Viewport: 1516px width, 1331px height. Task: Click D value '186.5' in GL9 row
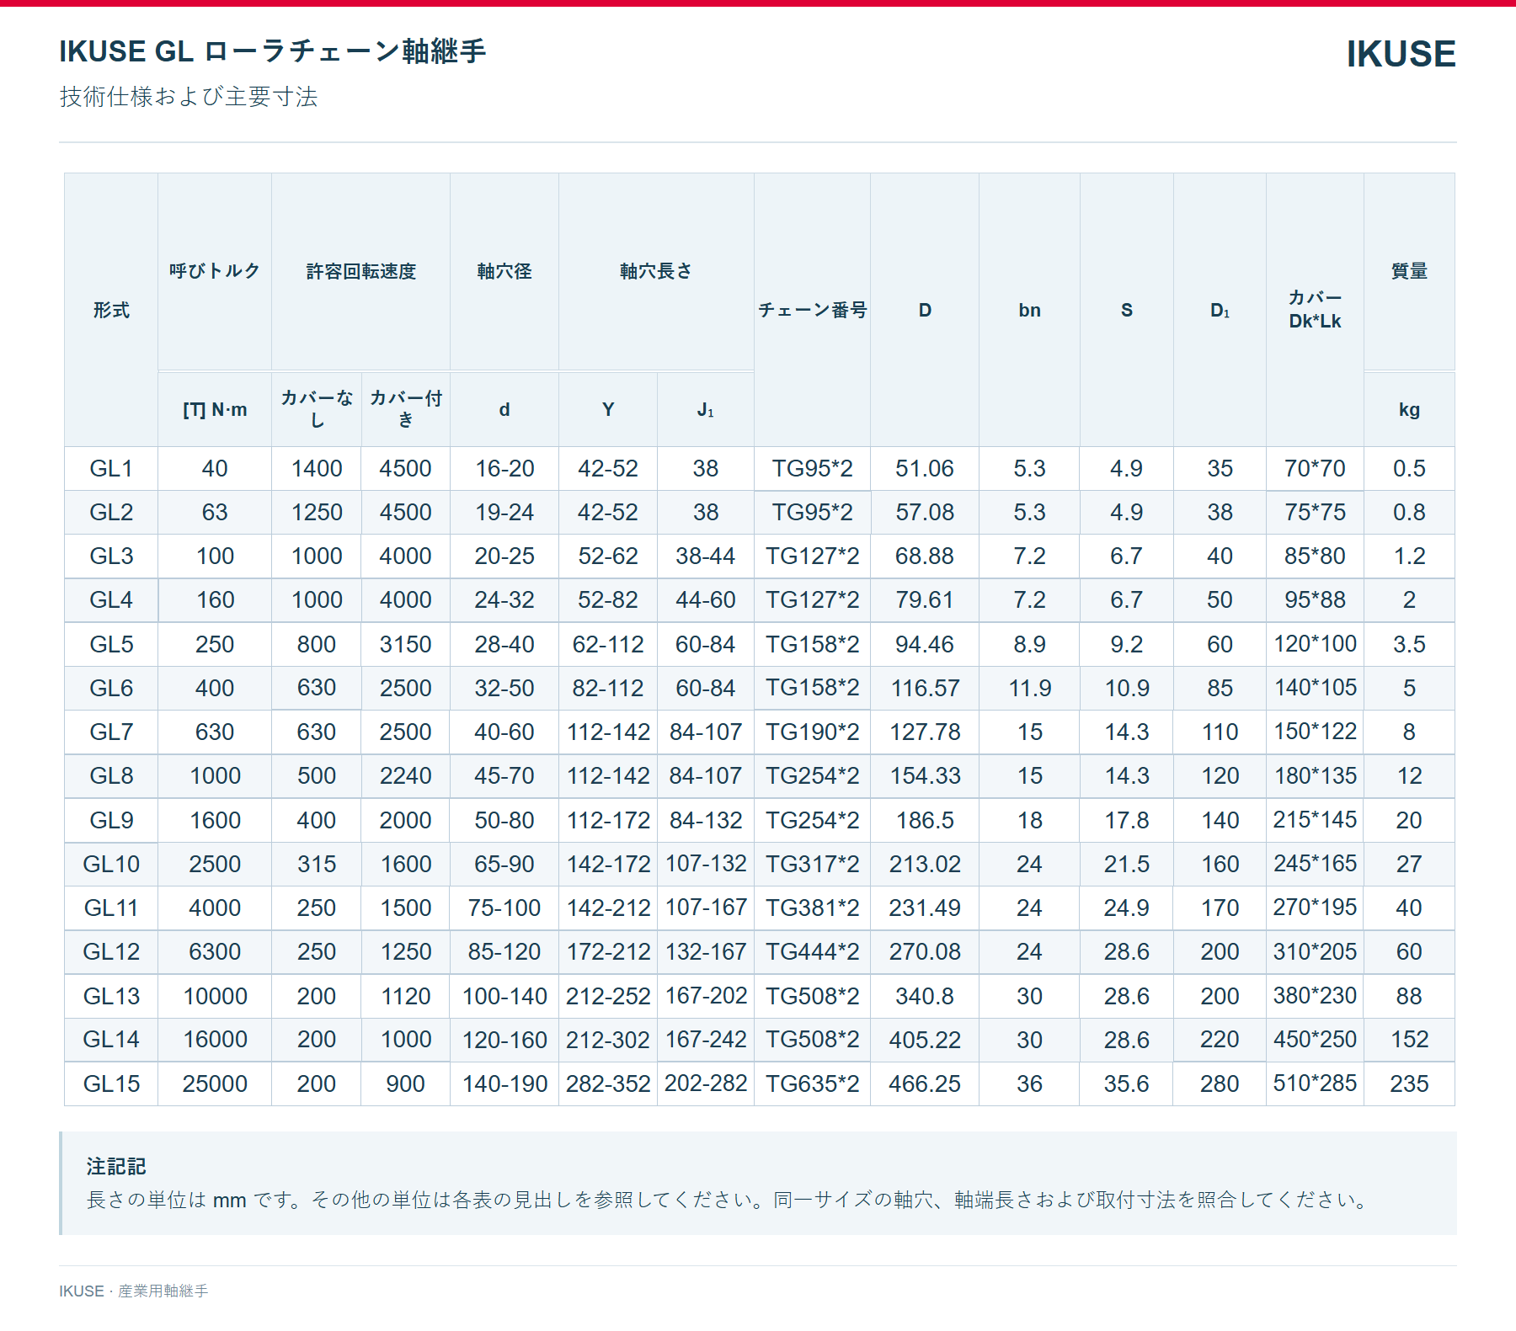coord(925,821)
